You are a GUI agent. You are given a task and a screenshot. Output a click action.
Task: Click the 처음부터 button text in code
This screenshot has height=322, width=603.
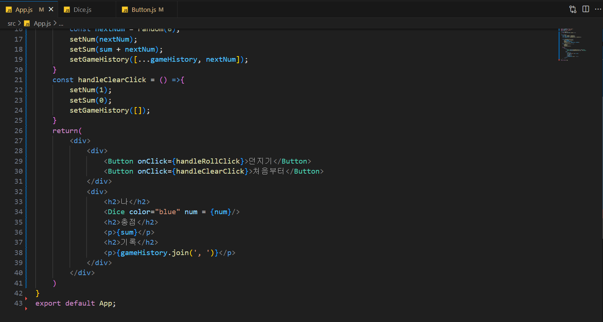pyautogui.click(x=269, y=171)
